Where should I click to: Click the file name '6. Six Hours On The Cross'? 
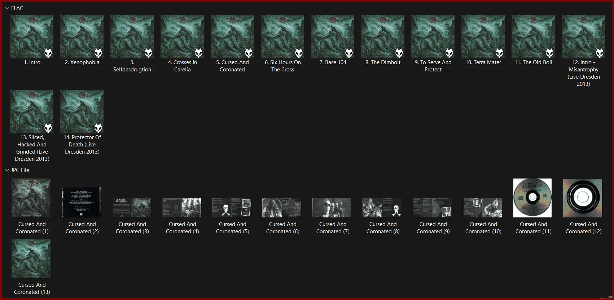tap(283, 66)
